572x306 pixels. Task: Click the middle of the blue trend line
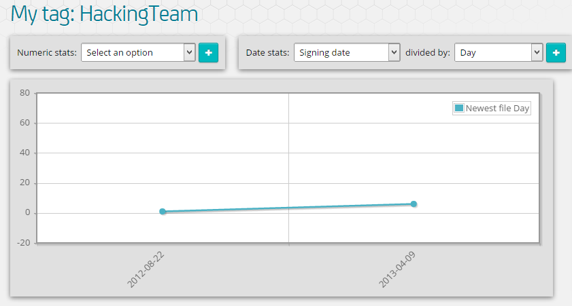[288, 208]
